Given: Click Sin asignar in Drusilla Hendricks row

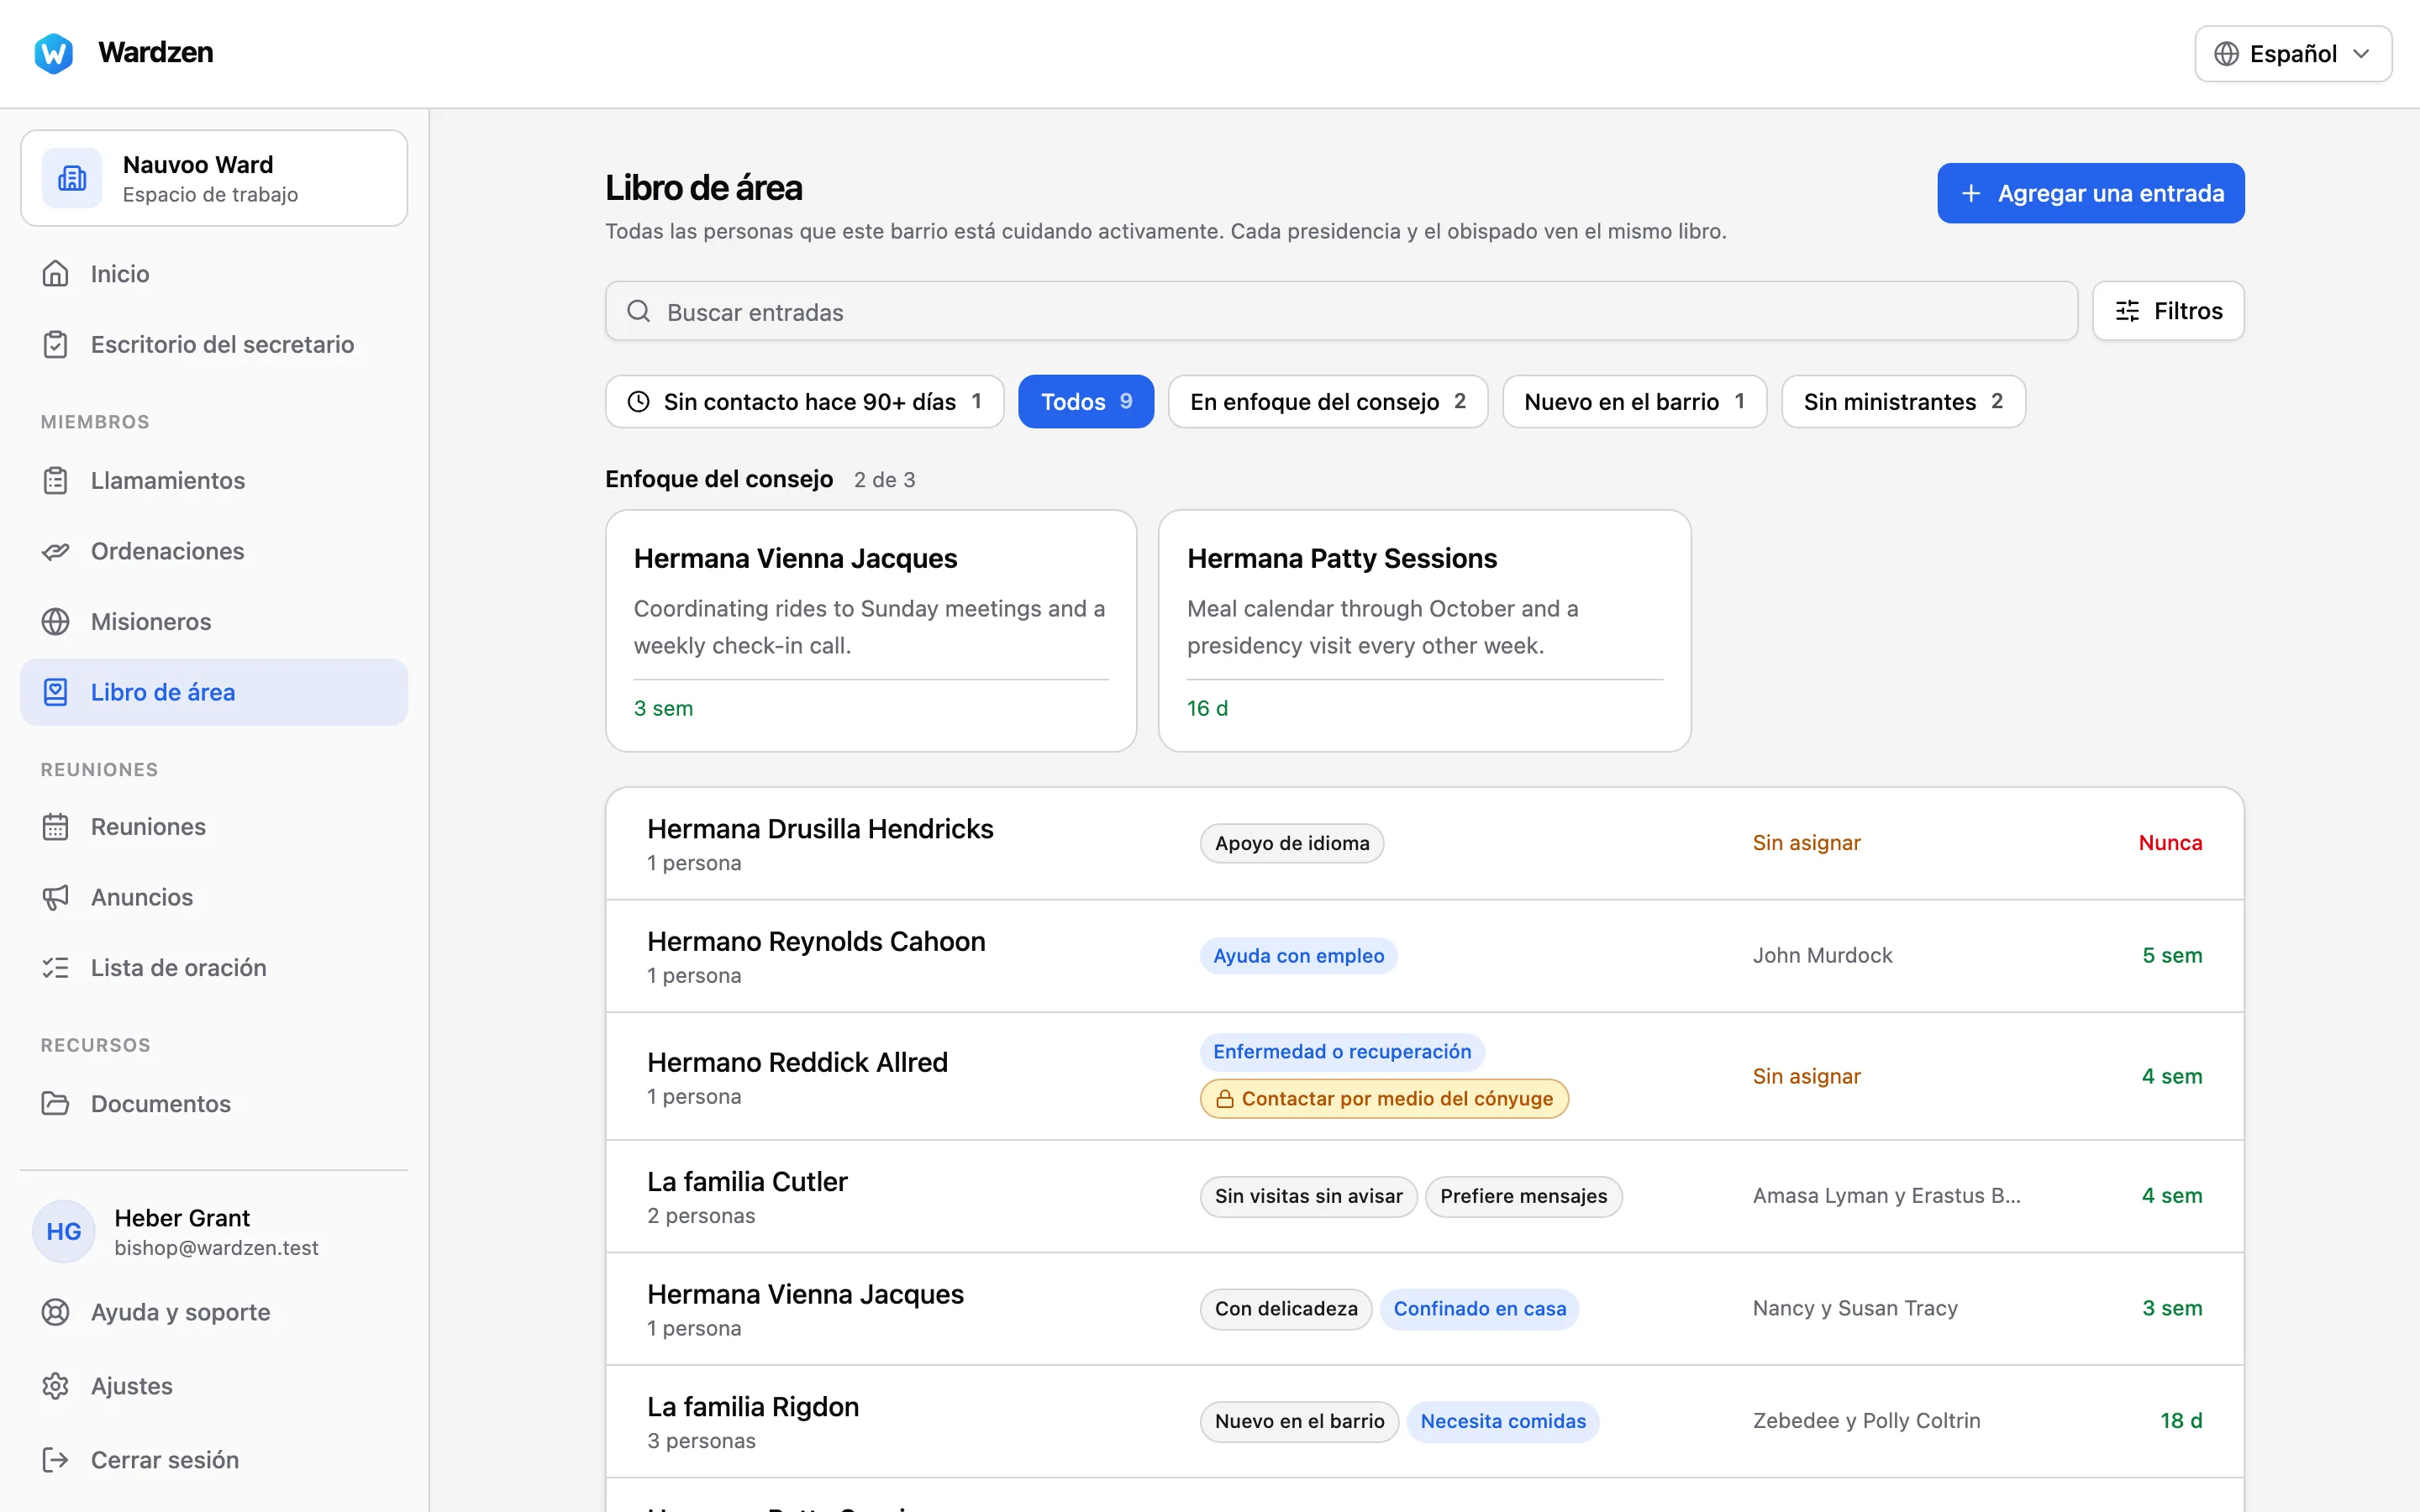Looking at the screenshot, I should click(1806, 842).
